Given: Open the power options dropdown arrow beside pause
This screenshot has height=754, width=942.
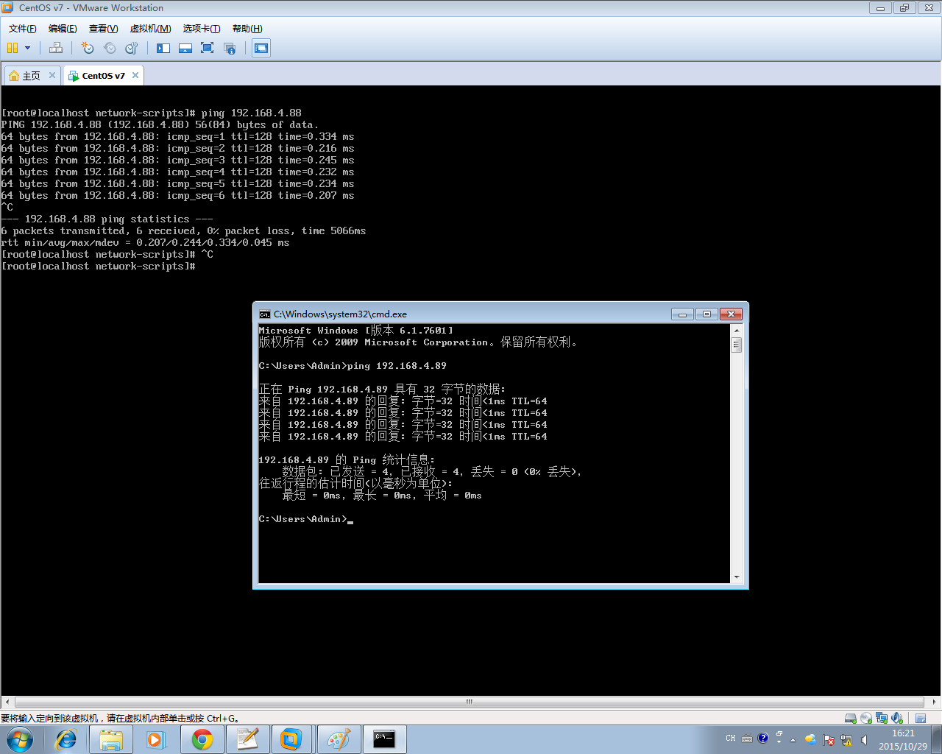Looking at the screenshot, I should click(x=27, y=48).
